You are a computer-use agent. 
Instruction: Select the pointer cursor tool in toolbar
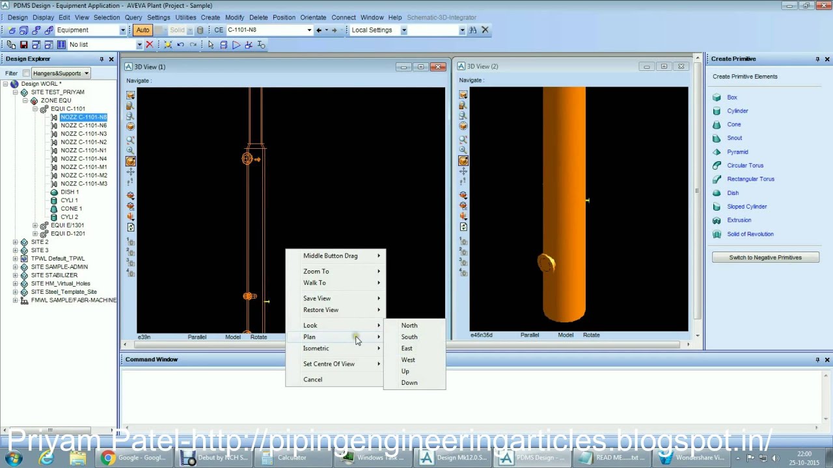[211, 45]
